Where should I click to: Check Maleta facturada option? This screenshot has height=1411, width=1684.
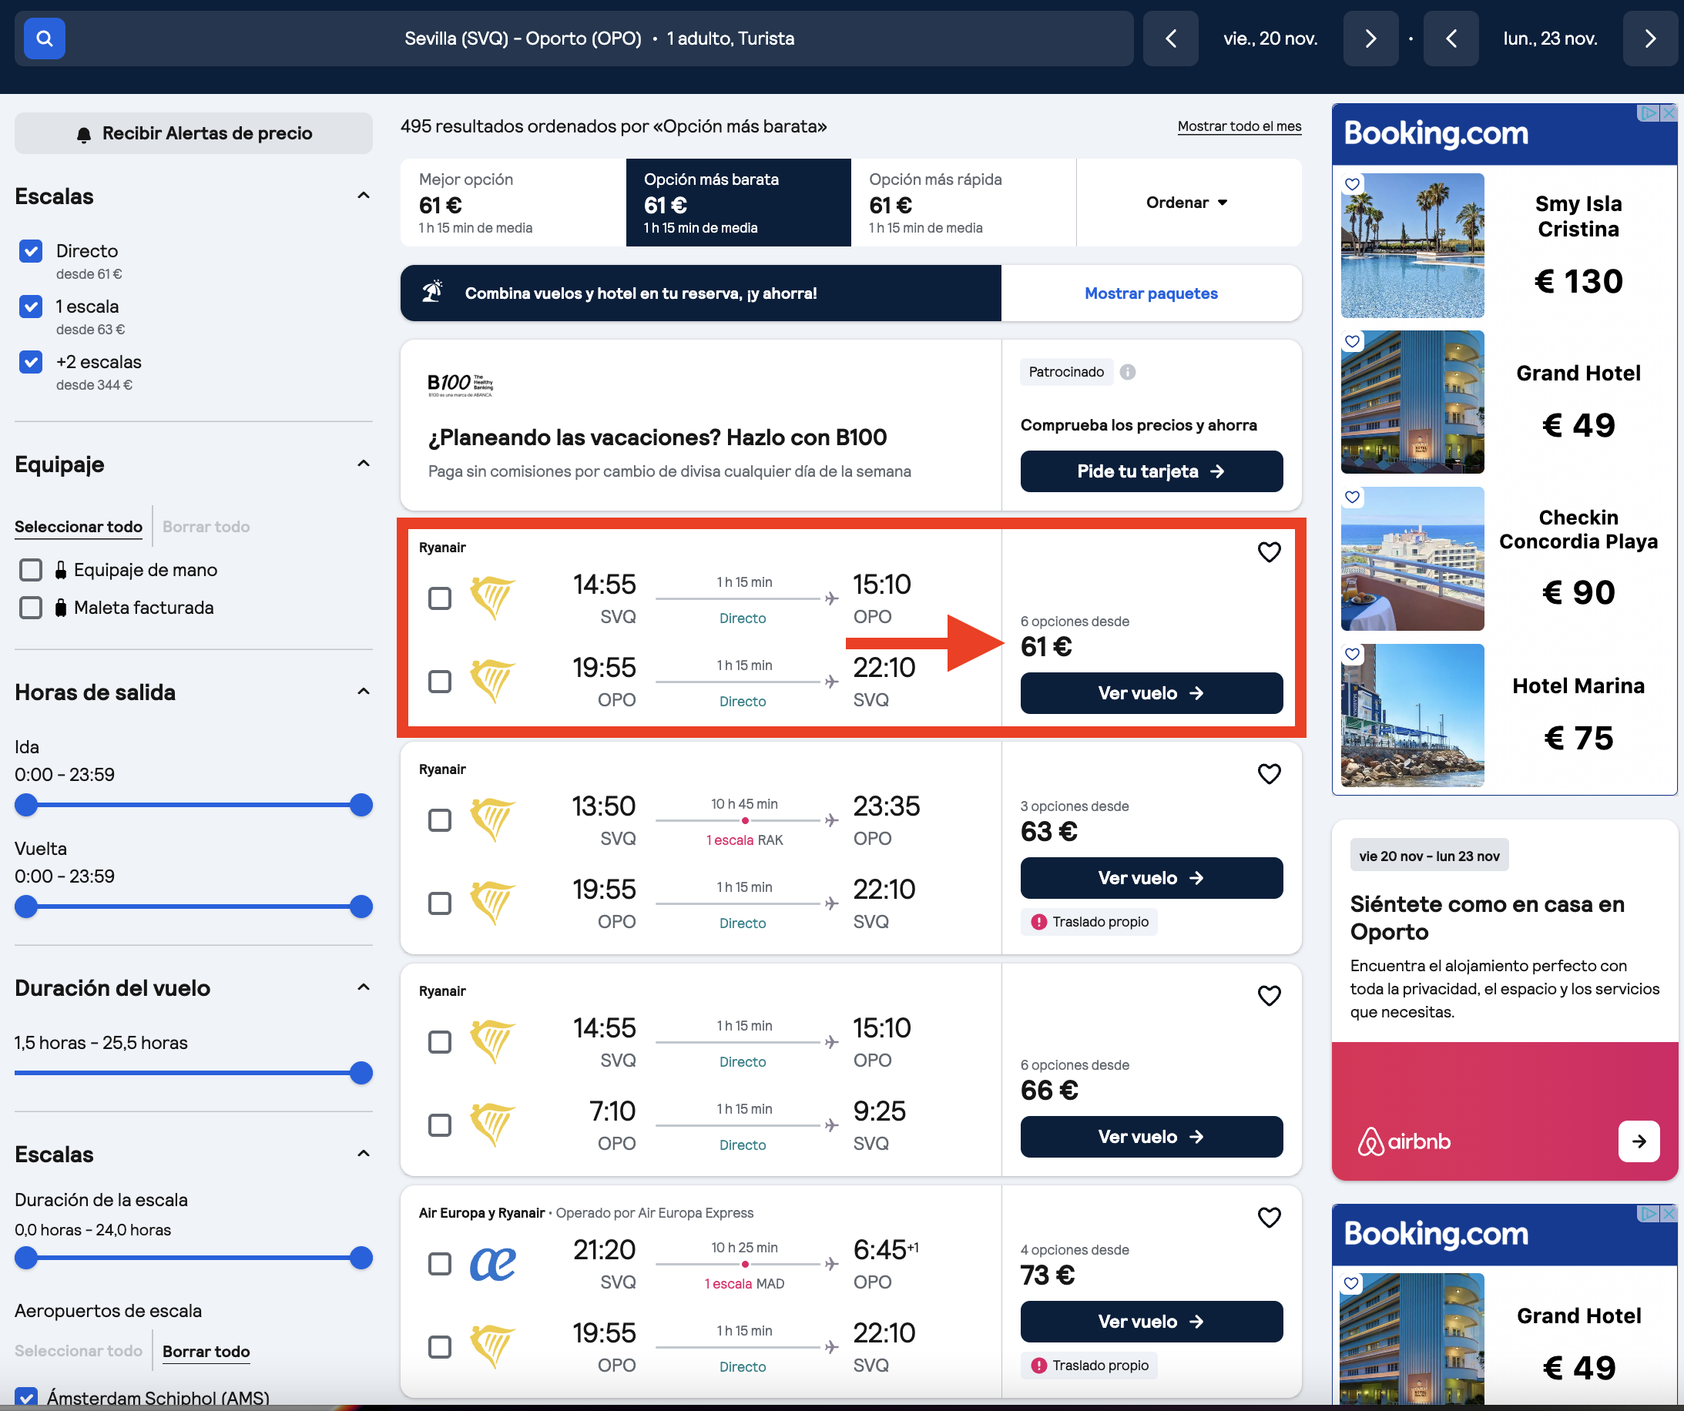[x=31, y=608]
